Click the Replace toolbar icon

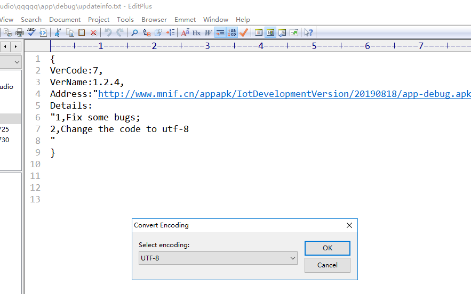pos(146,32)
